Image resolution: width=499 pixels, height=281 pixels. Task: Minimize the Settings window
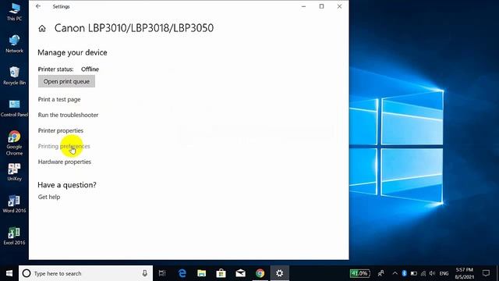pyautogui.click(x=303, y=6)
